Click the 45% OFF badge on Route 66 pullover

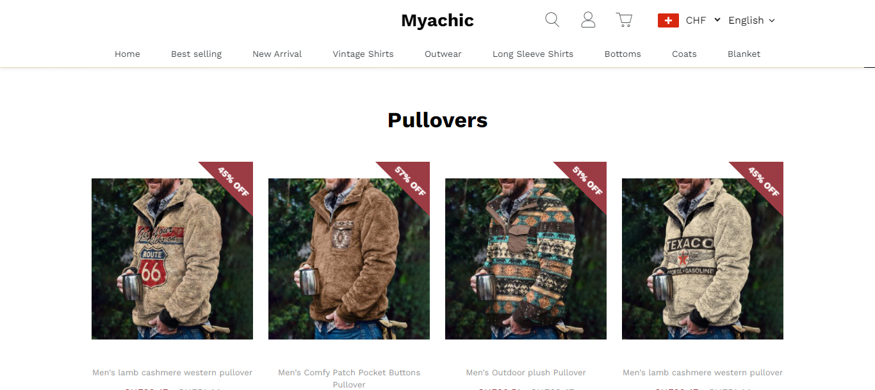[x=231, y=183]
